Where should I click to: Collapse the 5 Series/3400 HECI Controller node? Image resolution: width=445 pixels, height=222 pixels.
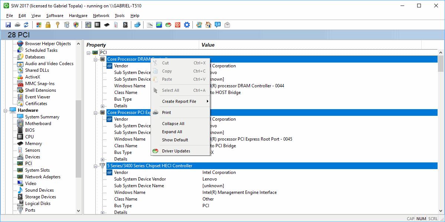[96, 166]
